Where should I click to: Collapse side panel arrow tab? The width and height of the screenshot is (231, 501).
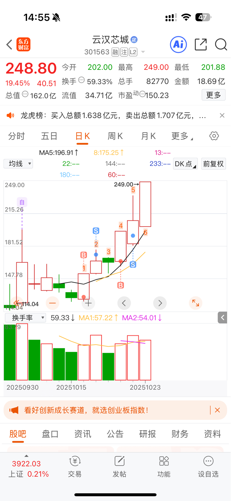(222, 317)
